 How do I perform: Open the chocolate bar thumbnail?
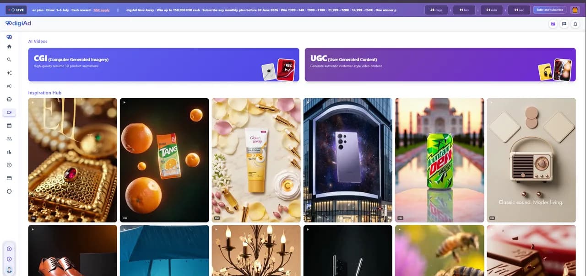[x=531, y=250]
